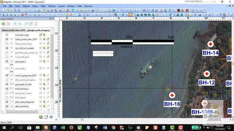234x131 pixels.
Task: Toggle nomor_bangunan_EDIT layer visibility
Action: coord(7,75)
